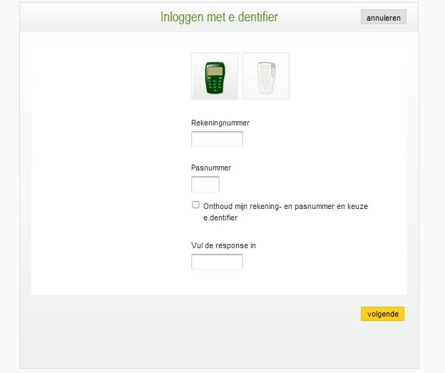The height and width of the screenshot is (373, 445).
Task: Click the Pasnummer label
Action: (x=211, y=168)
